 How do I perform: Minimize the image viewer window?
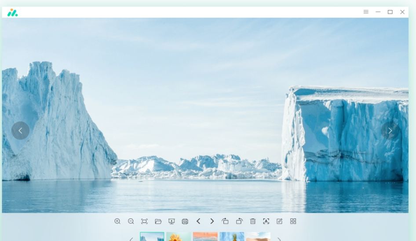tap(378, 12)
